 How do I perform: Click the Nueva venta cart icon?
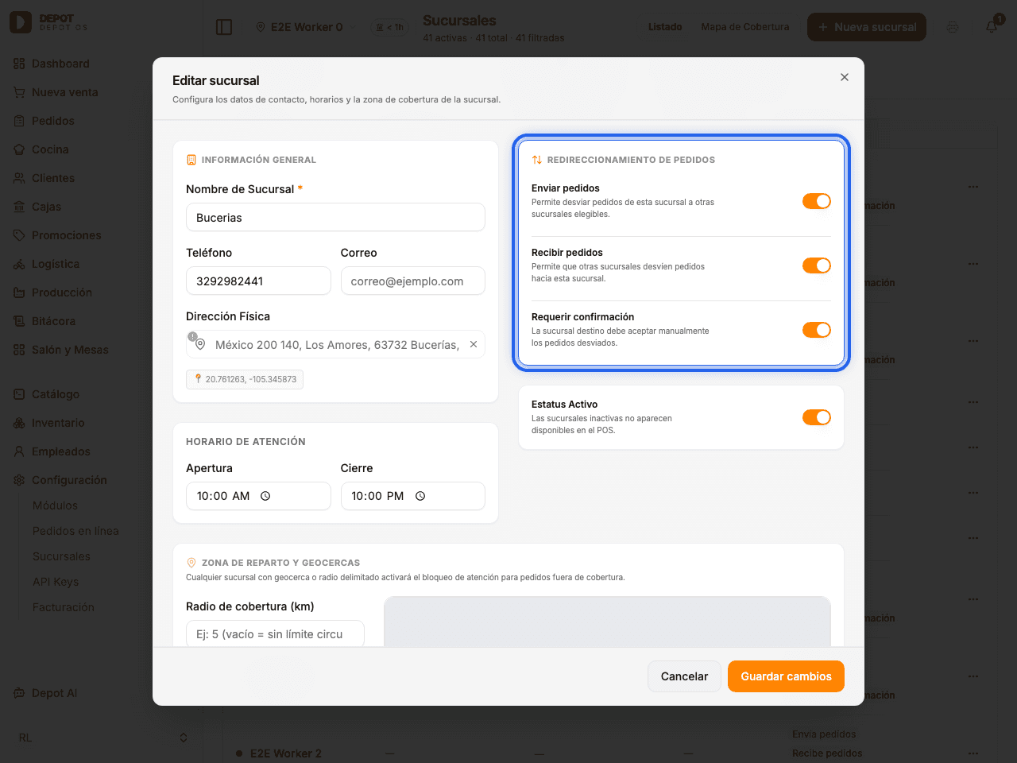[19, 92]
